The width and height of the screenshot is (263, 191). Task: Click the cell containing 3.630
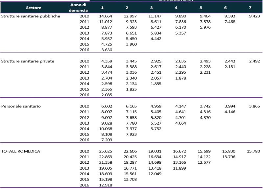coord(107,50)
